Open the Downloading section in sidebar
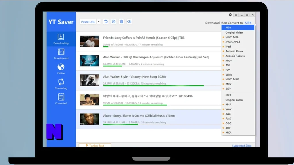Screen dimensions: 294x165 [61, 39]
